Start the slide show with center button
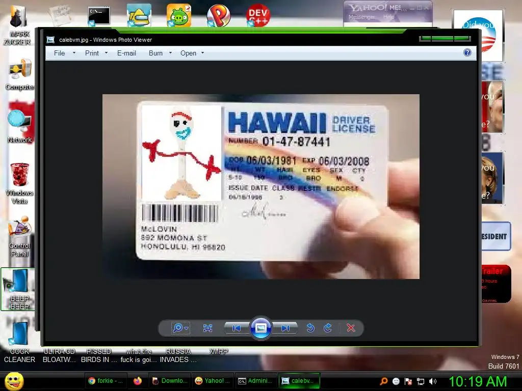 pos(260,328)
